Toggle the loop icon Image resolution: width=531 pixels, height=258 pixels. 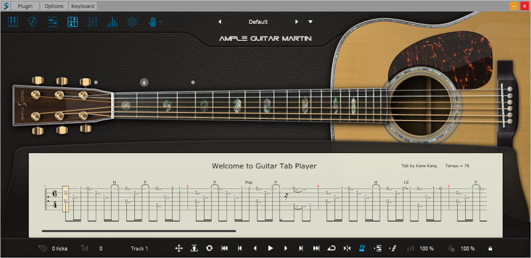point(331,248)
